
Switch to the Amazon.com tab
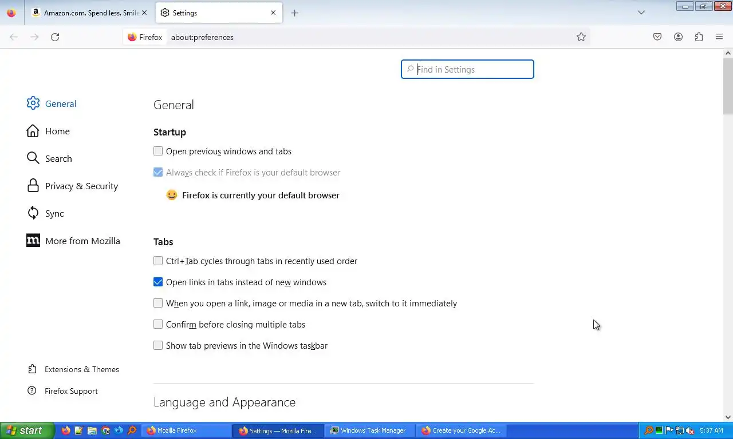click(x=89, y=13)
